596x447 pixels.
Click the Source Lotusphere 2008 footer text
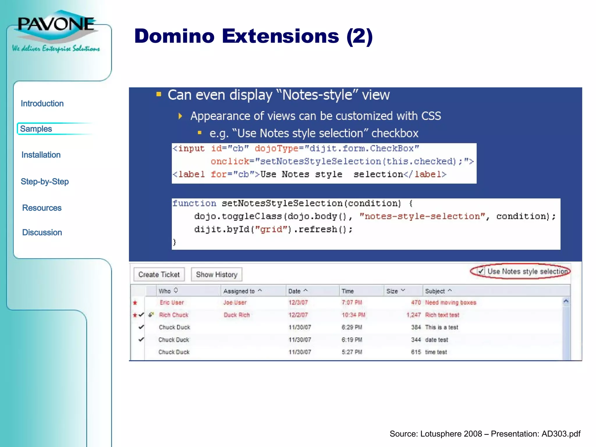[485, 434]
